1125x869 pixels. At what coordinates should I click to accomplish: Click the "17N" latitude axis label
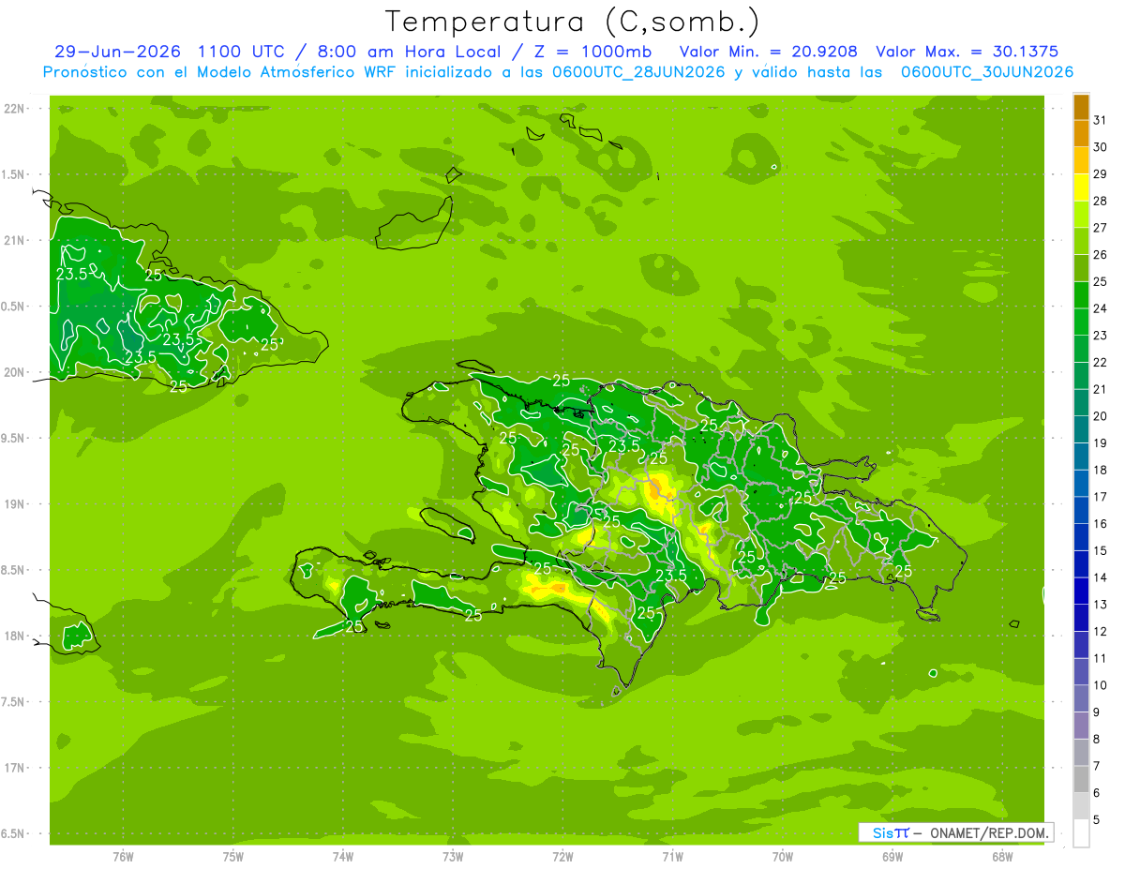tap(15, 768)
